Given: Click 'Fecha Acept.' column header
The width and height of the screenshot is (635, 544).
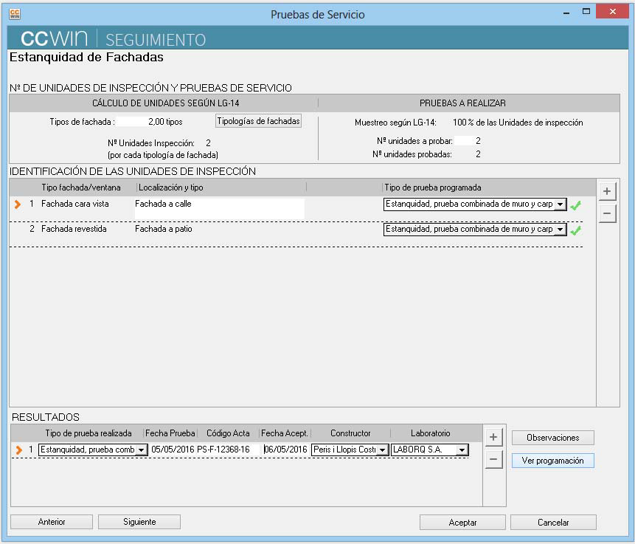Looking at the screenshot, I should pos(285,433).
